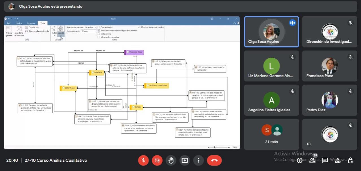Open the 31 más participants tile
The image size is (361, 171).
pos(271,134)
